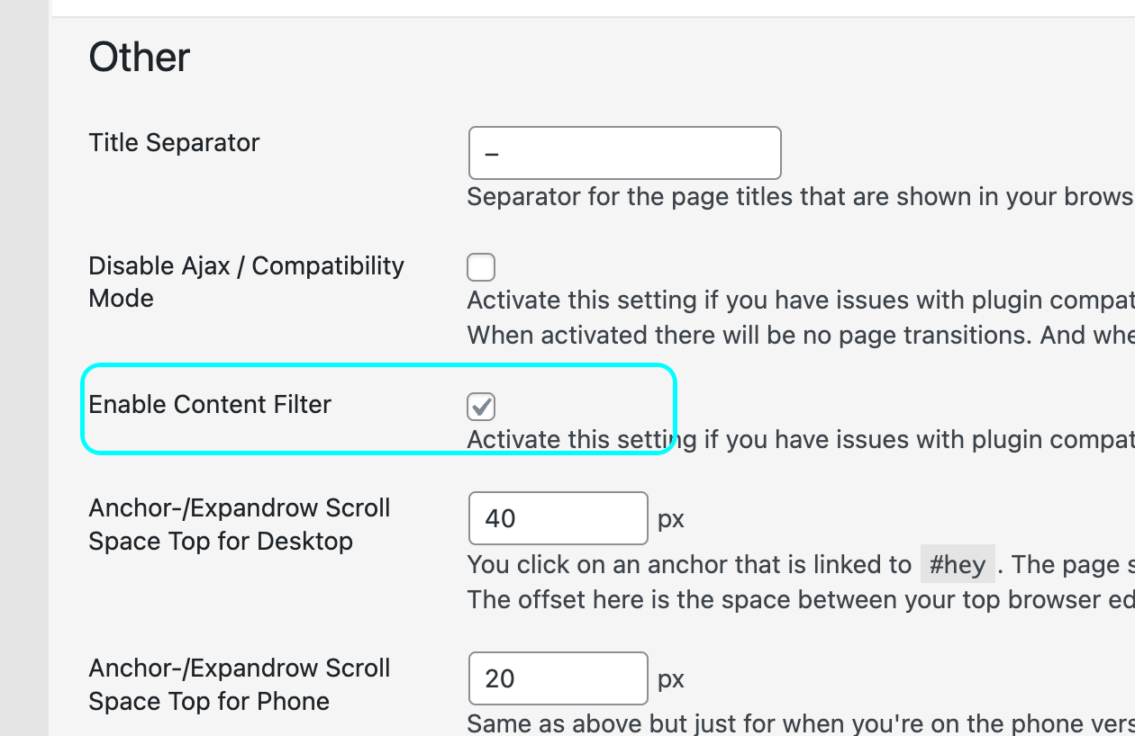Enable the Disable Ajax / Compatibility Mode checkbox
This screenshot has height=736, width=1135.
pos(481,267)
